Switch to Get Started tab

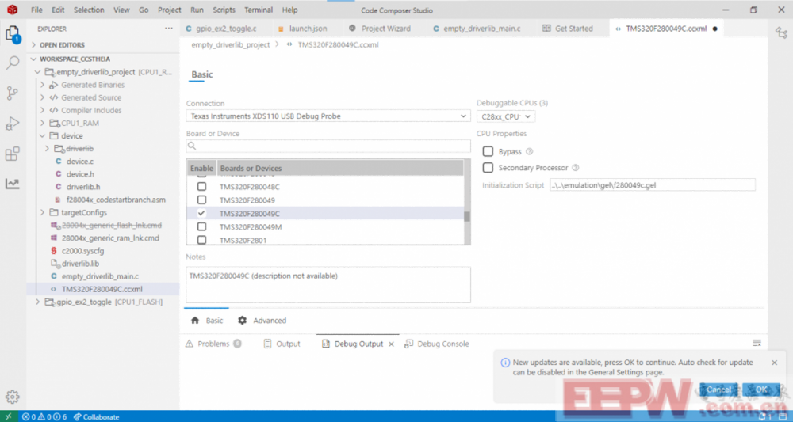[568, 29]
